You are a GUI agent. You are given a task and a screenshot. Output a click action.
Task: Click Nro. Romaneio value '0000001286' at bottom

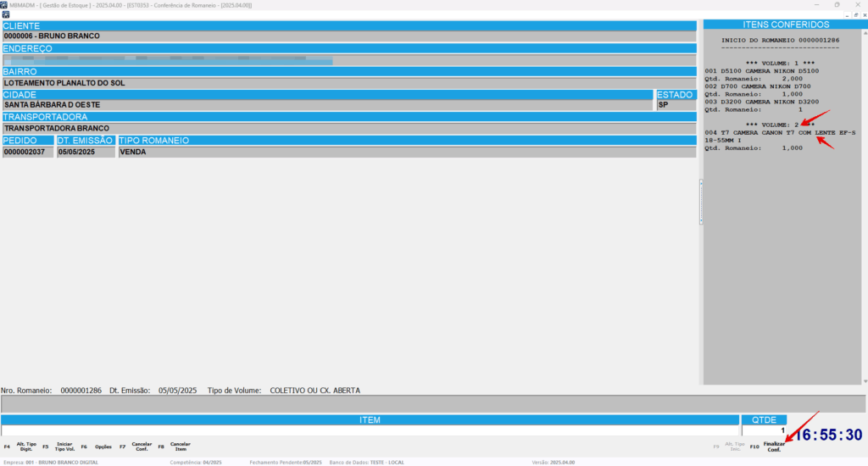[x=81, y=391]
